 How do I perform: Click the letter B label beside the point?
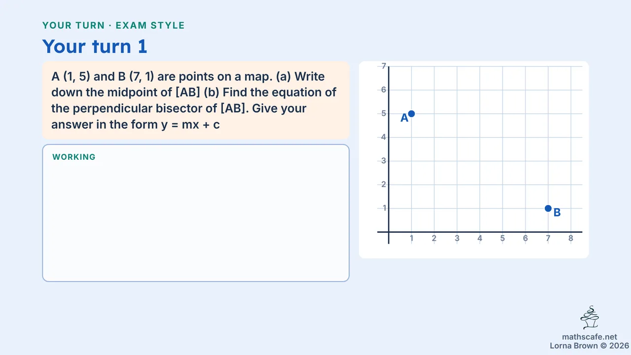tap(557, 213)
